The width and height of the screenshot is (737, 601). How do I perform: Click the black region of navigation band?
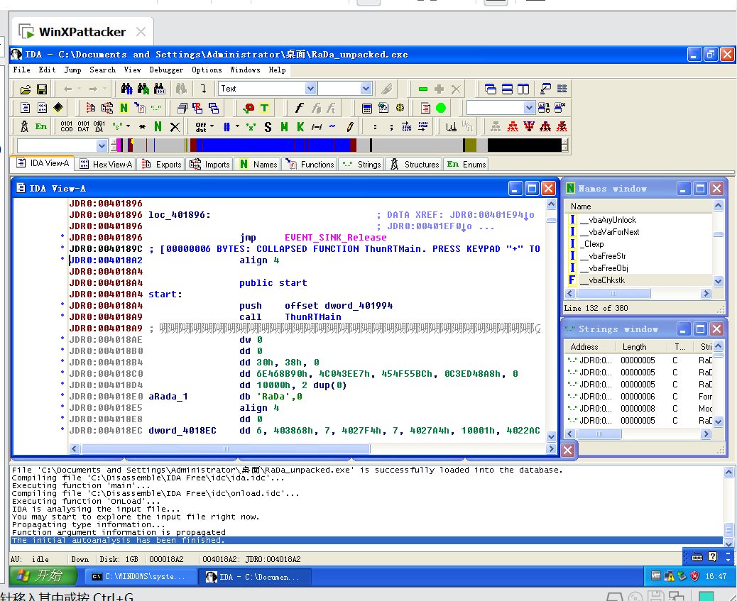click(525, 145)
